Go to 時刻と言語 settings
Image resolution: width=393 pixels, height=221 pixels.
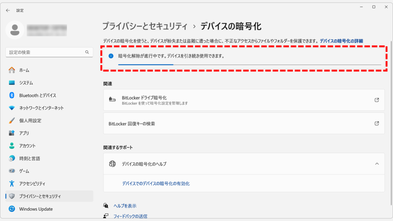(x=50, y=158)
